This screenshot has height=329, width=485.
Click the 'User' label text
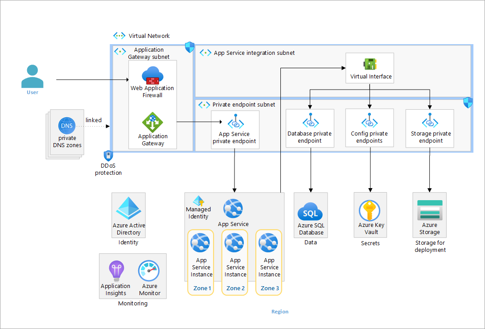click(33, 92)
